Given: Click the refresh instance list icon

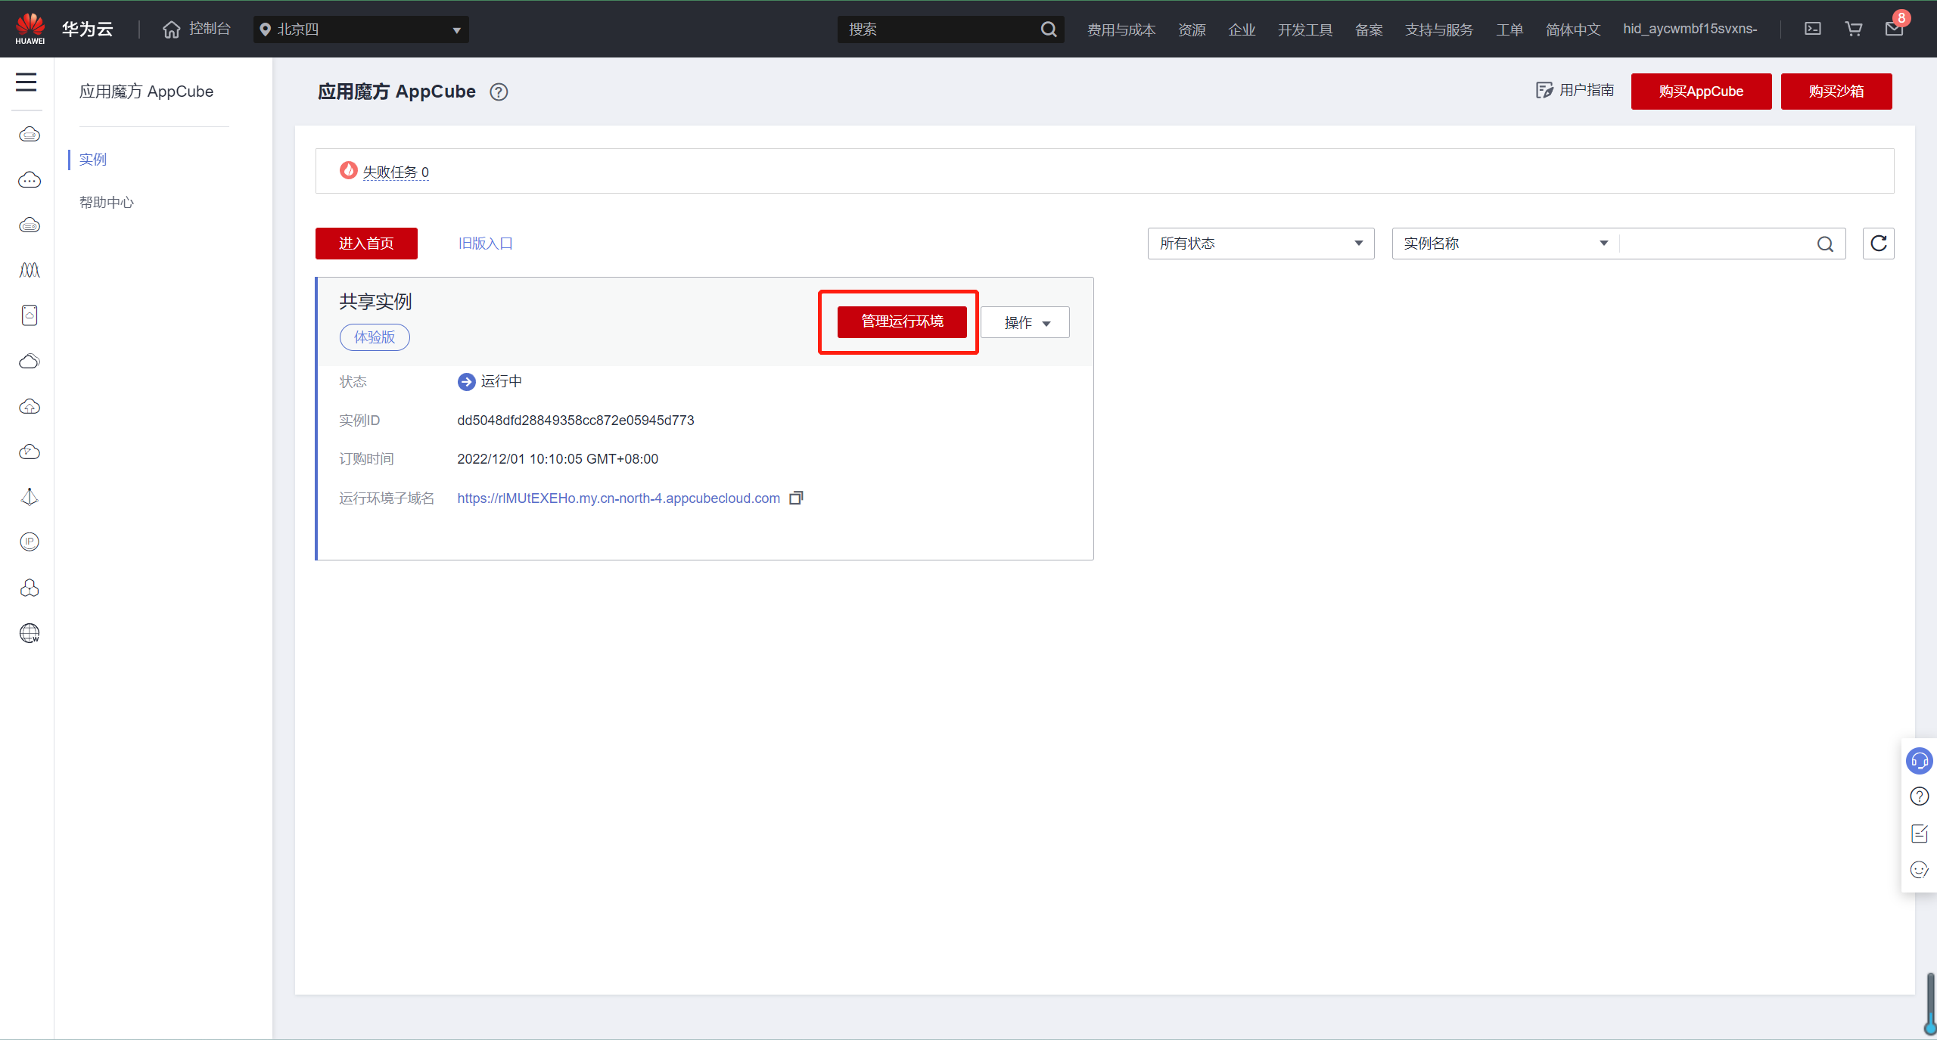Looking at the screenshot, I should pos(1878,244).
